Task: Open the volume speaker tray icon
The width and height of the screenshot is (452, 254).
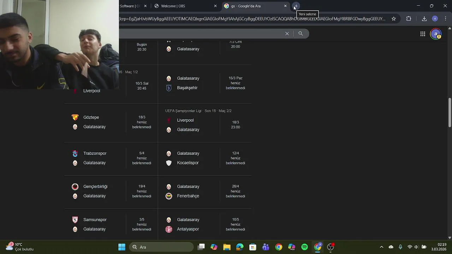Action: coord(416,247)
